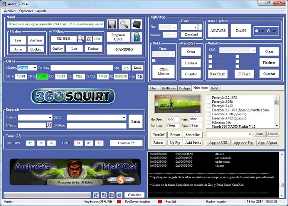The width and height of the screenshot is (288, 206).
Task: Check the Freestyle 2.2.1072 checkbox
Action: coord(209,98)
